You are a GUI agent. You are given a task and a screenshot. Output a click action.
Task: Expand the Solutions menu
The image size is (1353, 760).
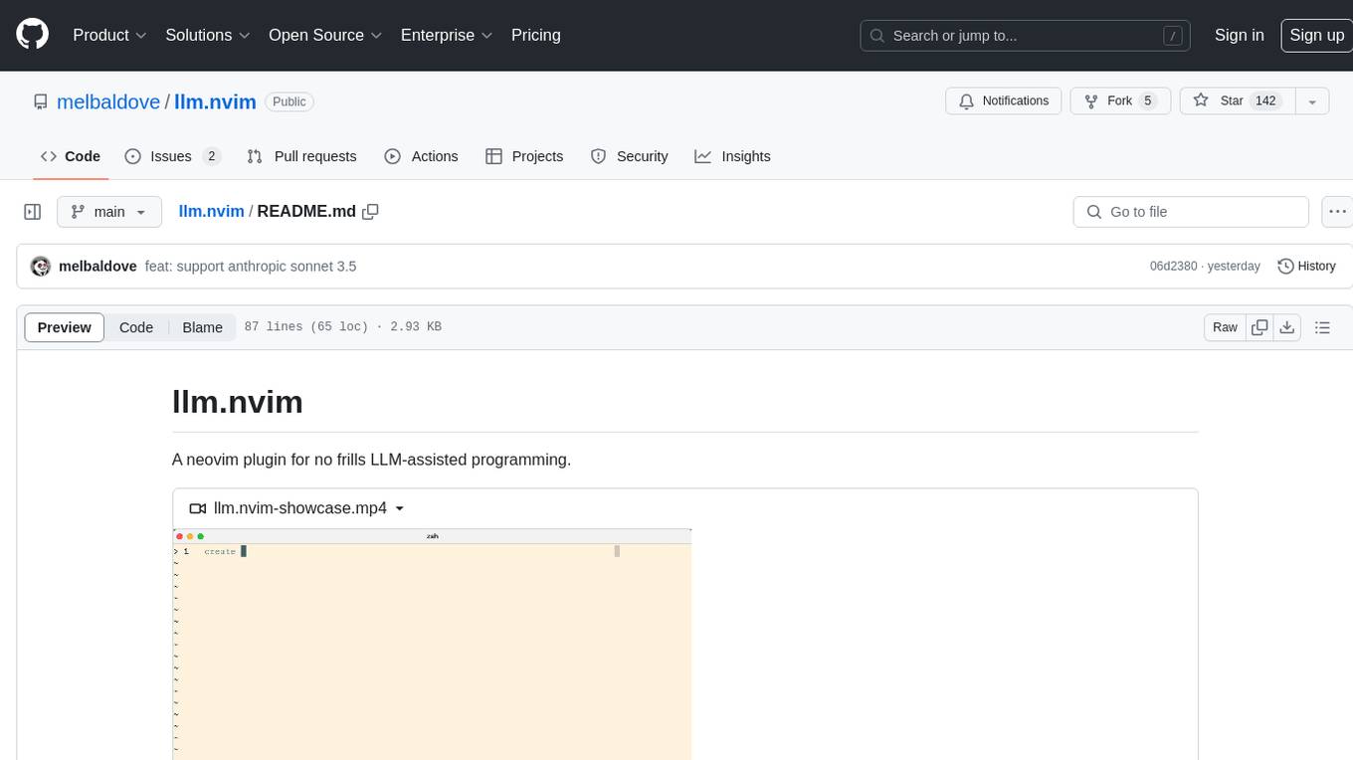(x=208, y=35)
